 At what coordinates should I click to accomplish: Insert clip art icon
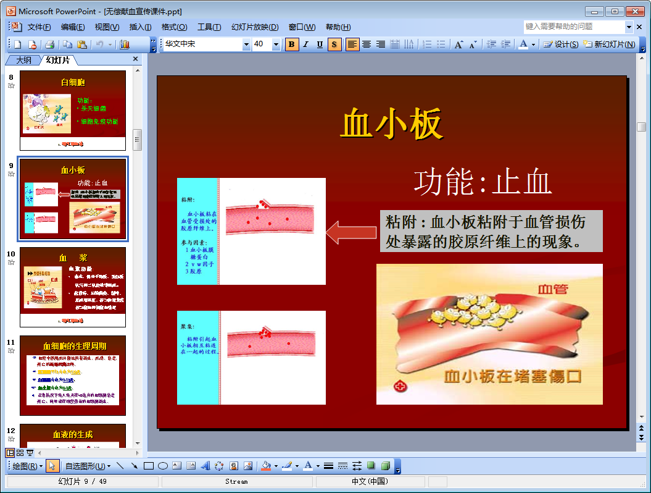pyautogui.click(x=234, y=466)
